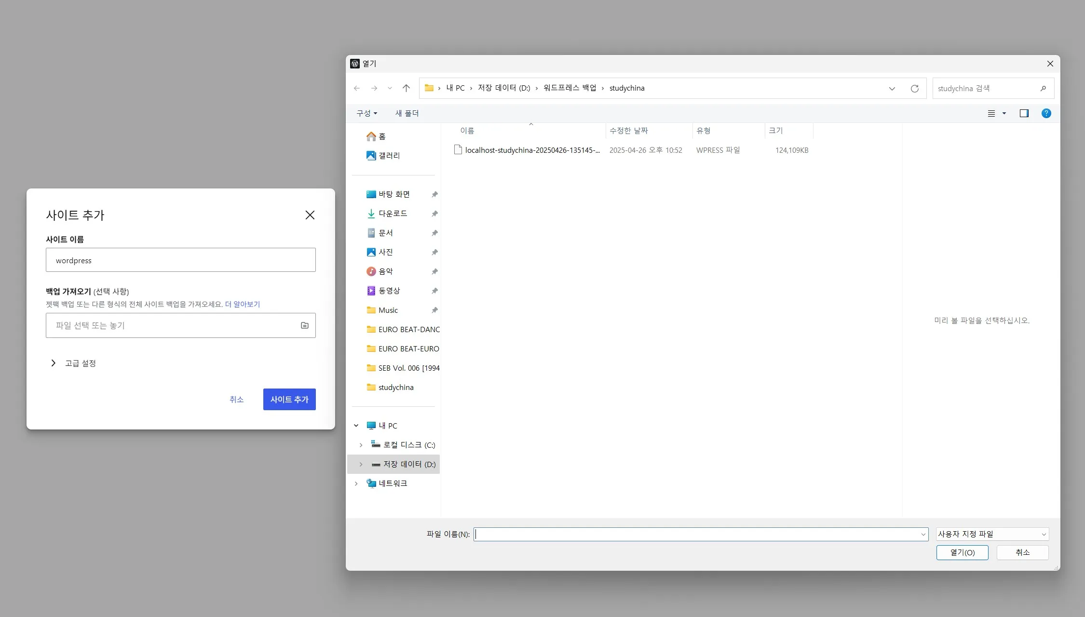Select '로컬 디스크 (C:)' drive
This screenshot has height=617, width=1085.
403,445
